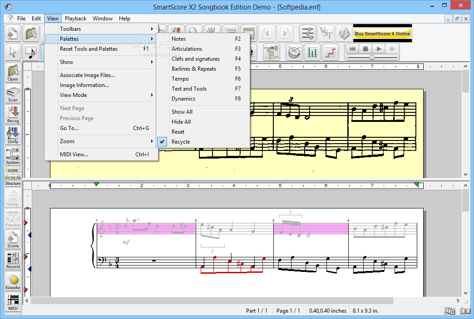Open the Edit menu
474x319 pixels.
pyautogui.click(x=36, y=19)
